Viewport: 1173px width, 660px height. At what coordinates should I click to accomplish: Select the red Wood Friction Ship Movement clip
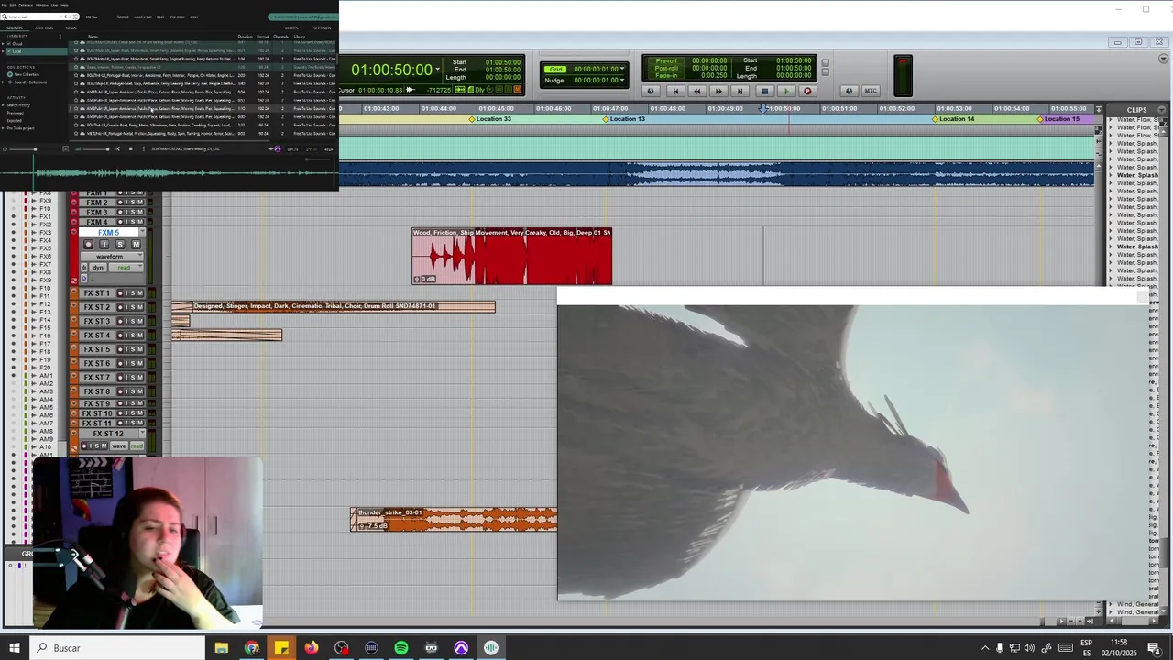pyautogui.click(x=511, y=257)
